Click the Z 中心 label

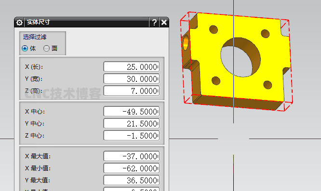coord(35,136)
